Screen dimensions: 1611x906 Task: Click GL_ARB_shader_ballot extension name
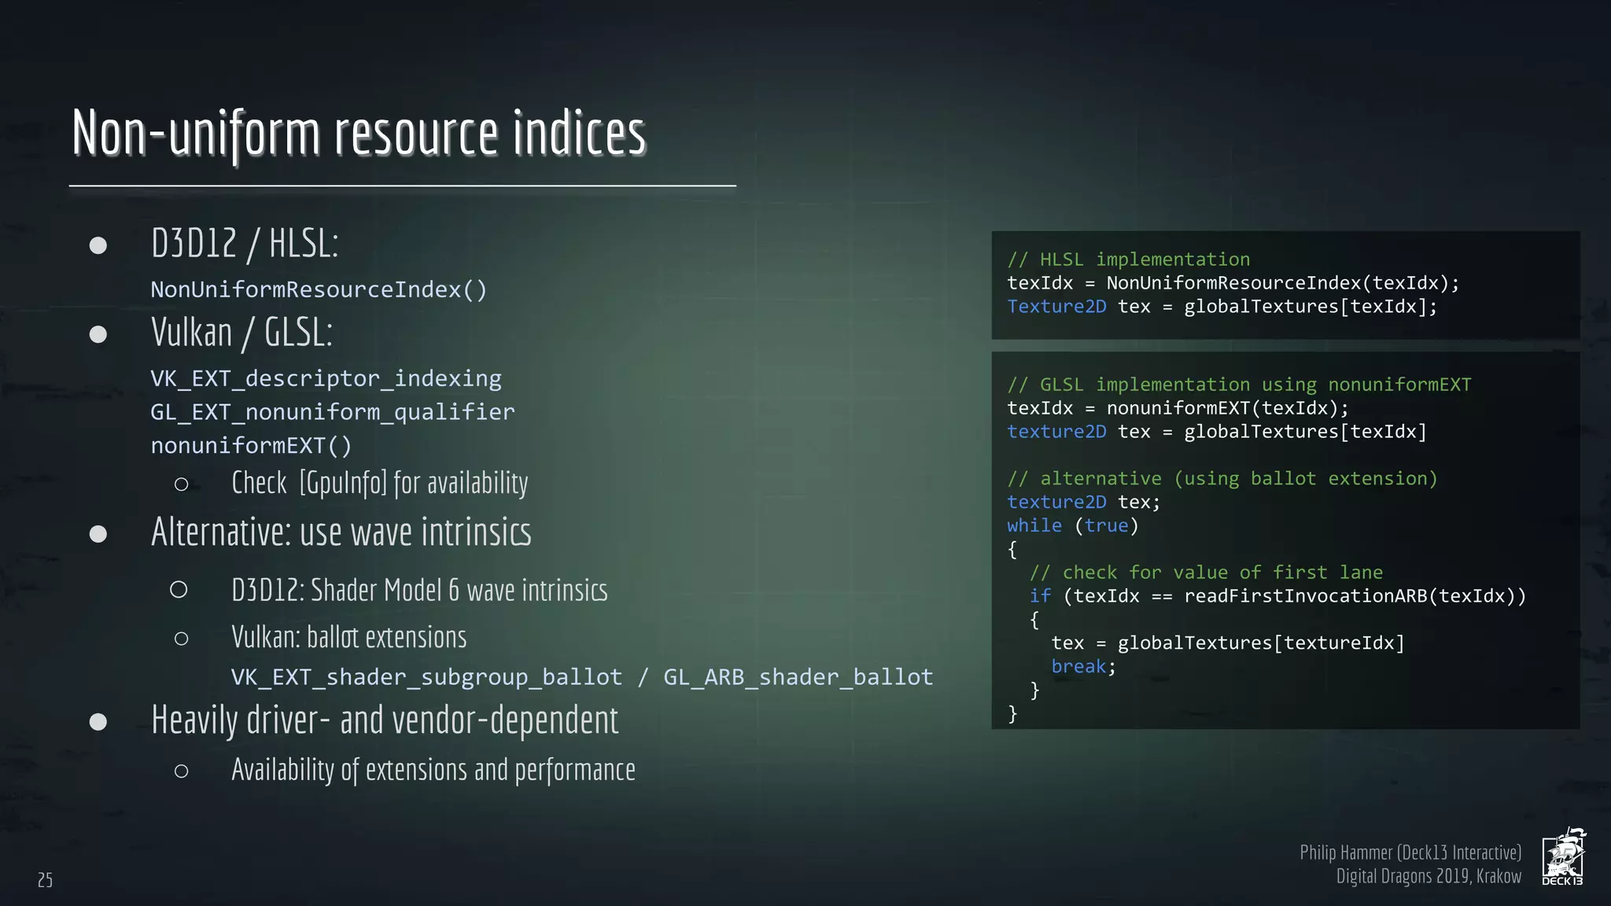click(x=798, y=677)
